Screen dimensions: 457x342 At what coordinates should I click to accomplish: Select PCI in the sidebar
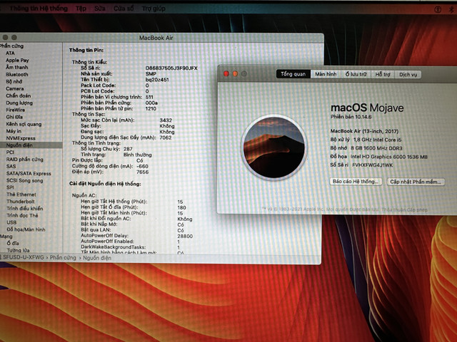[x=10, y=152]
